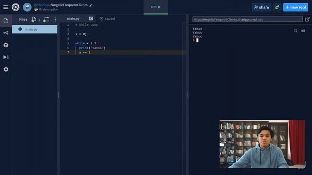This screenshot has width=312, height=175.
Task: Click print("Yahoo") on line 6
Action: click(x=92, y=48)
